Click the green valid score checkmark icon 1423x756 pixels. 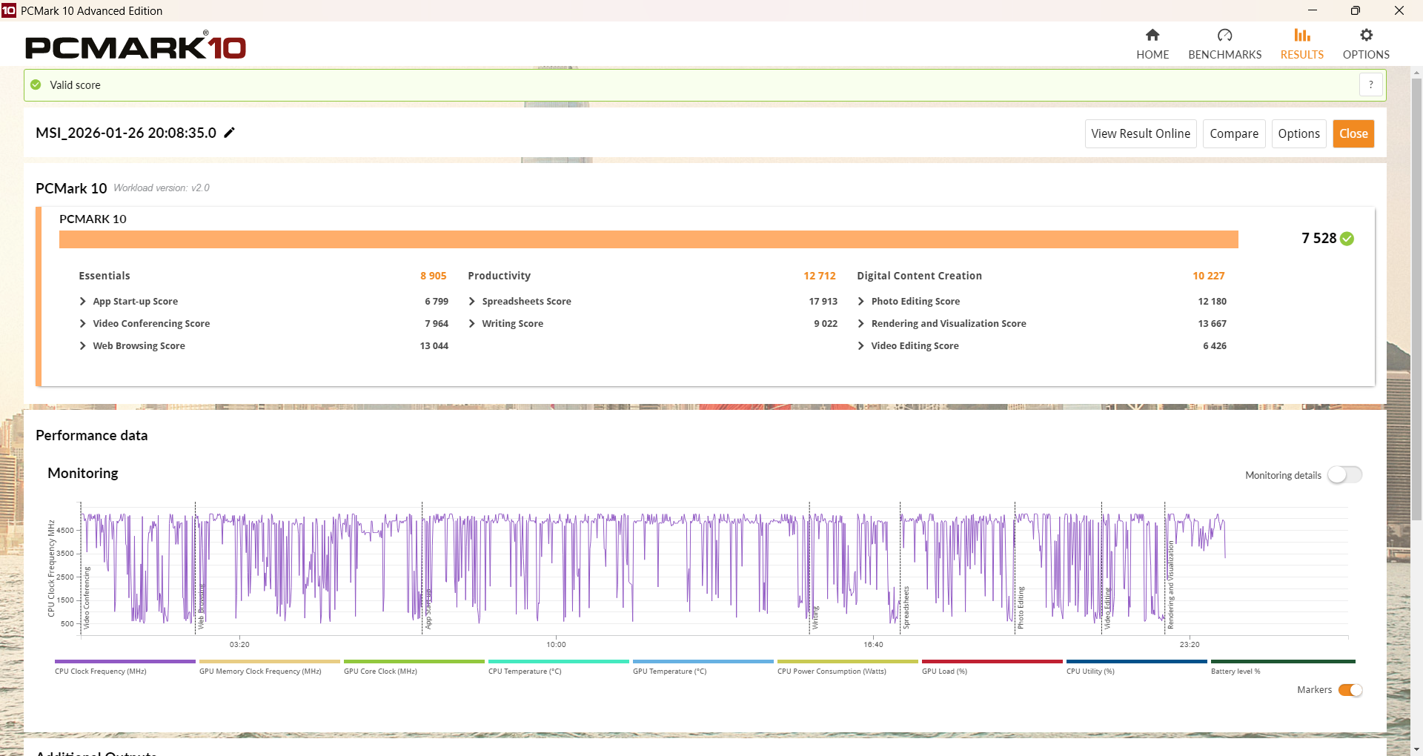coord(36,85)
